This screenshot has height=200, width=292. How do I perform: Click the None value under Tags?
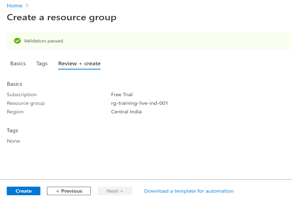pos(14,141)
